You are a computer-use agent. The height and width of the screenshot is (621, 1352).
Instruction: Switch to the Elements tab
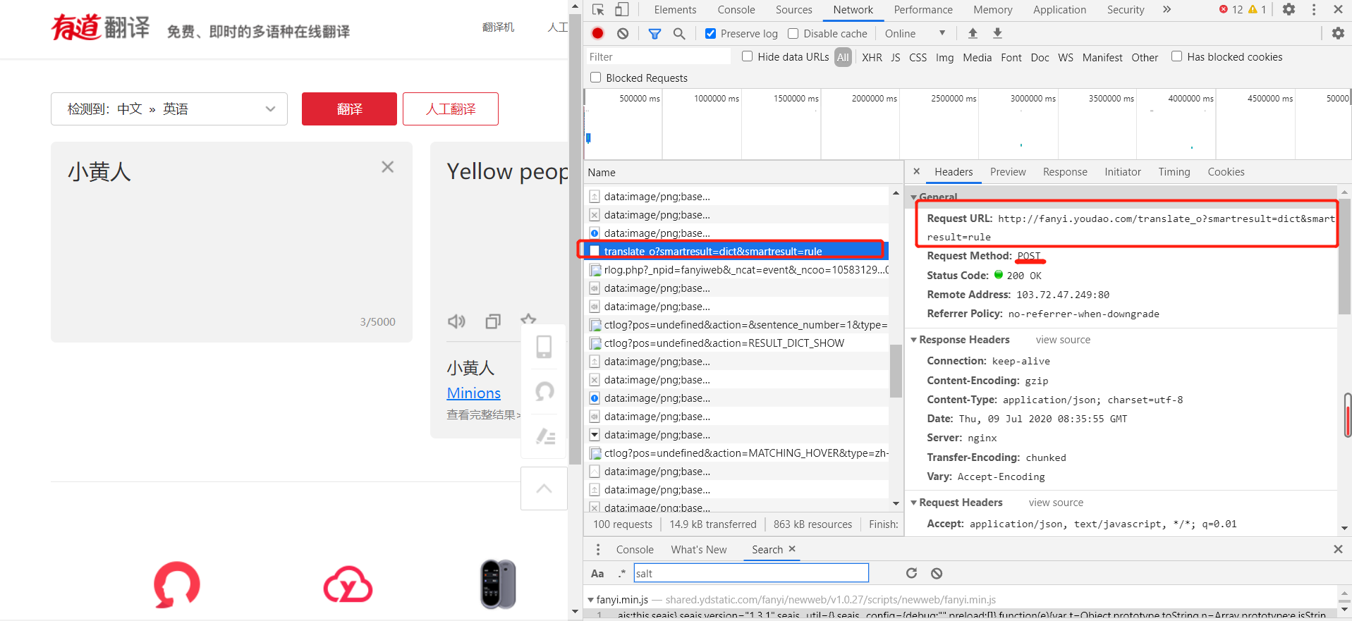pos(675,10)
